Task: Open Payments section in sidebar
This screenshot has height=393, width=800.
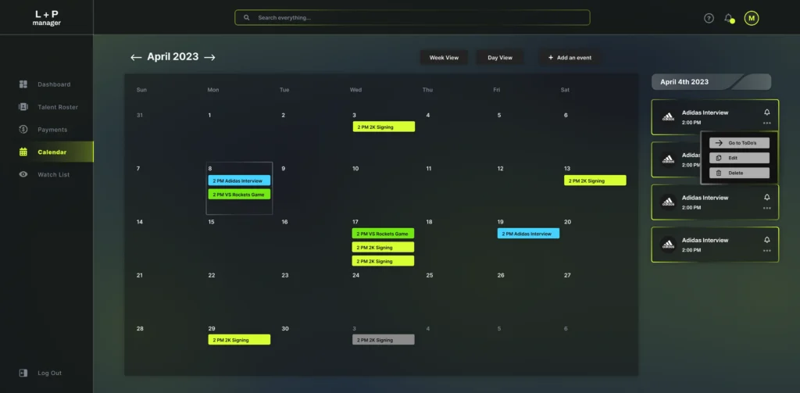Action: pos(44,130)
